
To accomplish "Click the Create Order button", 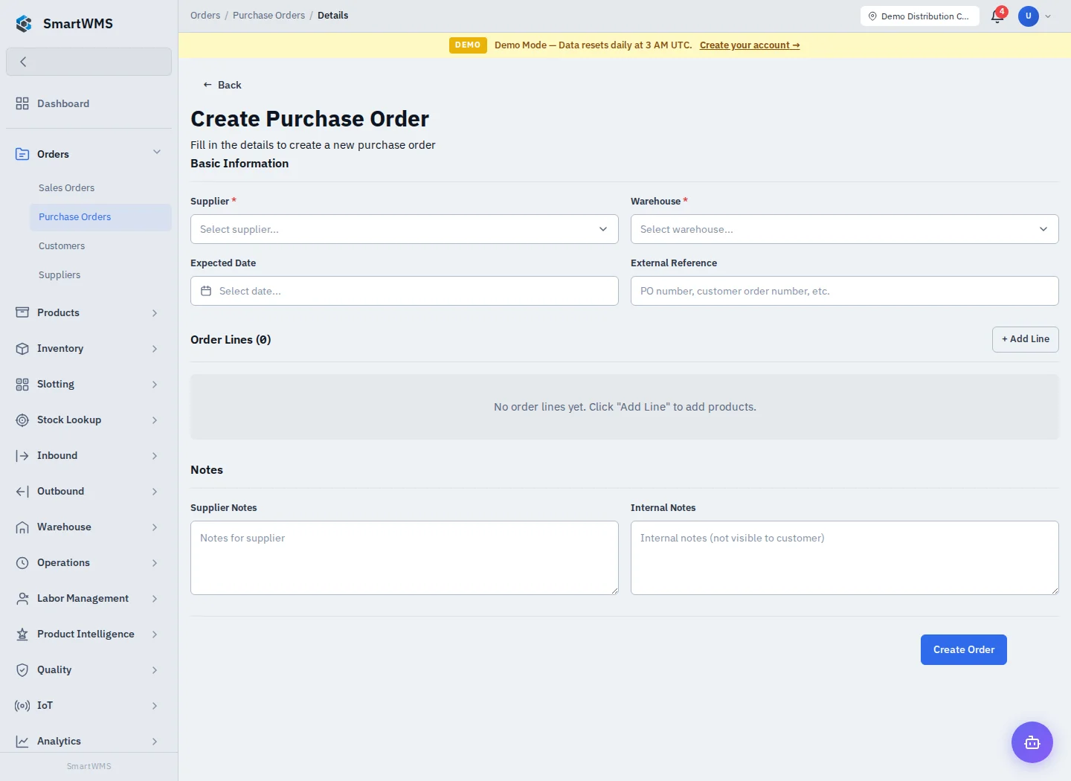I will pos(964,649).
